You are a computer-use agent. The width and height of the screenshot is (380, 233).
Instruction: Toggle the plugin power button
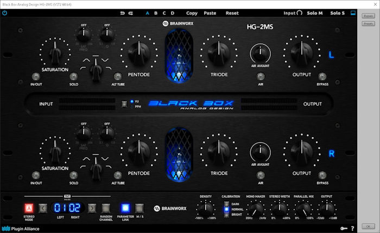[x=4, y=13]
